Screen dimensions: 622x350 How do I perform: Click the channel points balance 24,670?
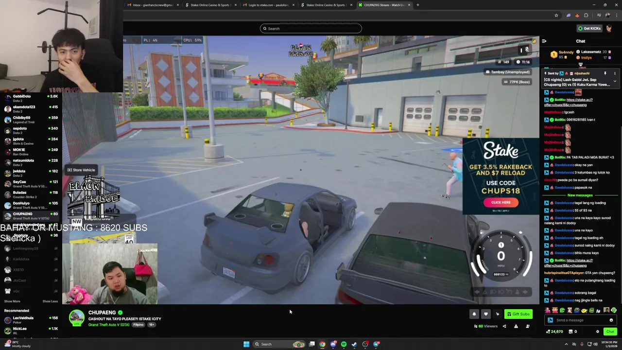pos(554,332)
